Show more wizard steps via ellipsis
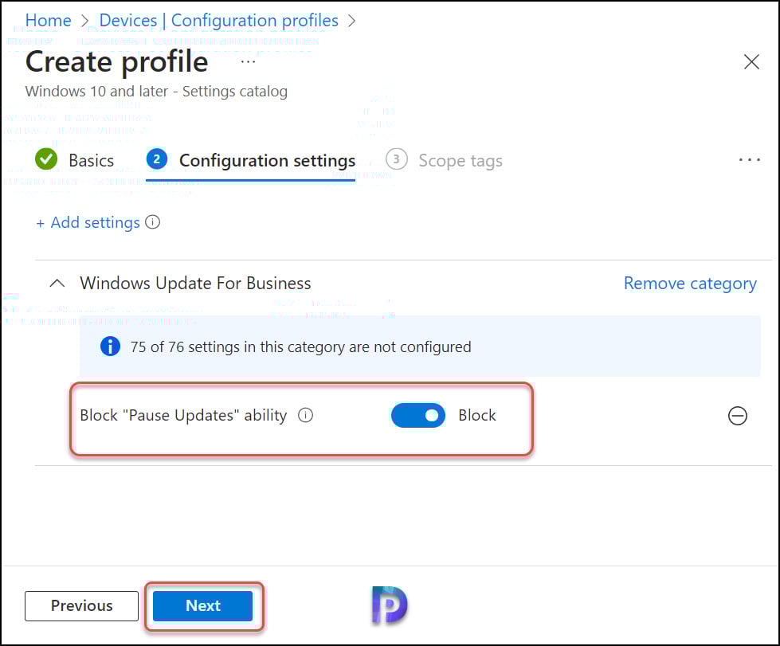This screenshot has width=780, height=646. click(749, 159)
